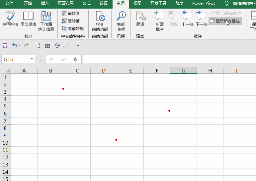This screenshot has width=256, height=181.
Task: Go to previous comment 上一条
Action: (x=187, y=19)
